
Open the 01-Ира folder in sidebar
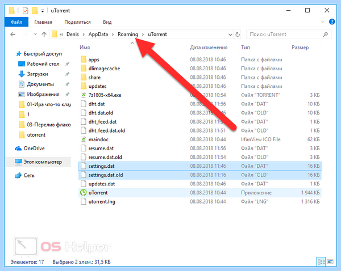coord(44,104)
